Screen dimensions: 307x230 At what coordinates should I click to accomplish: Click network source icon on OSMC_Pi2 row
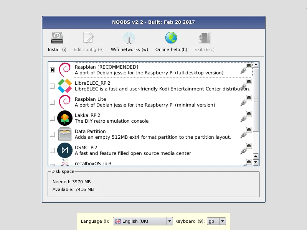click(246, 149)
